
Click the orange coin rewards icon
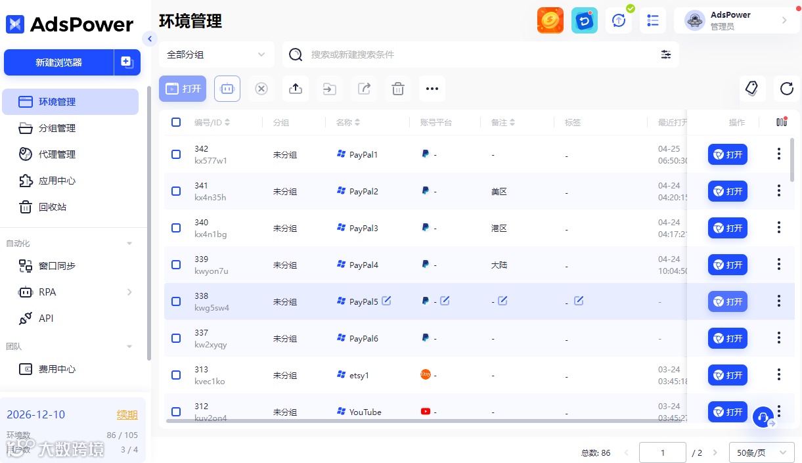pyautogui.click(x=550, y=20)
